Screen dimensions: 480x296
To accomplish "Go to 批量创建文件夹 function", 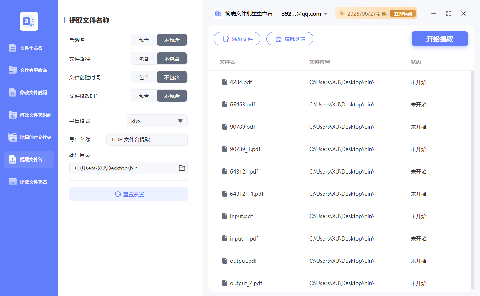I will pyautogui.click(x=29, y=137).
